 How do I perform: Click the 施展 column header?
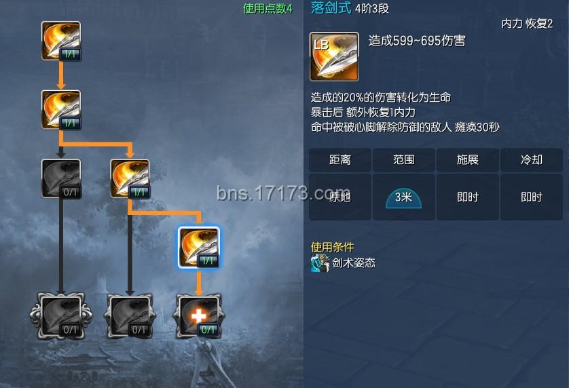(x=468, y=160)
